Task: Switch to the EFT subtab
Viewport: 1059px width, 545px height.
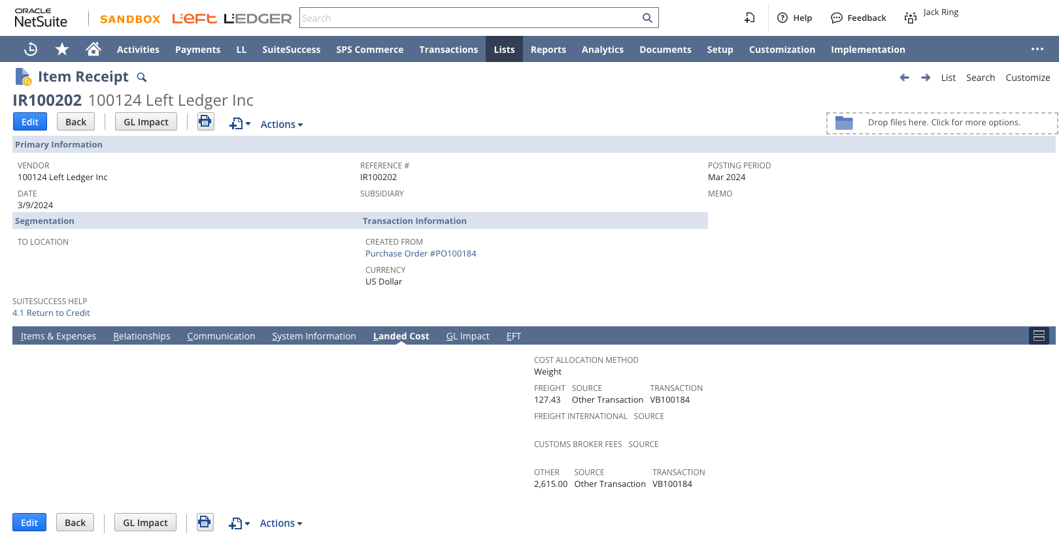Action: [x=514, y=336]
